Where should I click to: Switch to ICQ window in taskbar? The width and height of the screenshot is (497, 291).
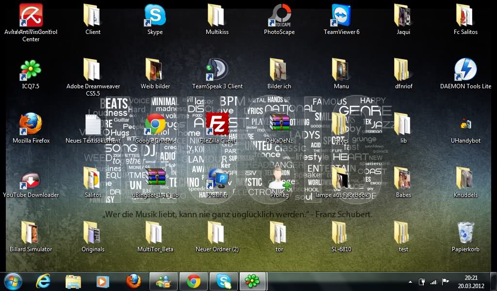coord(253,281)
